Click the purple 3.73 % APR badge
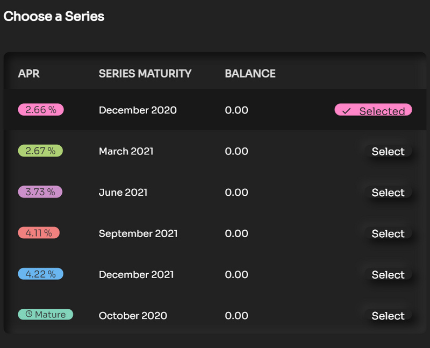 point(40,192)
